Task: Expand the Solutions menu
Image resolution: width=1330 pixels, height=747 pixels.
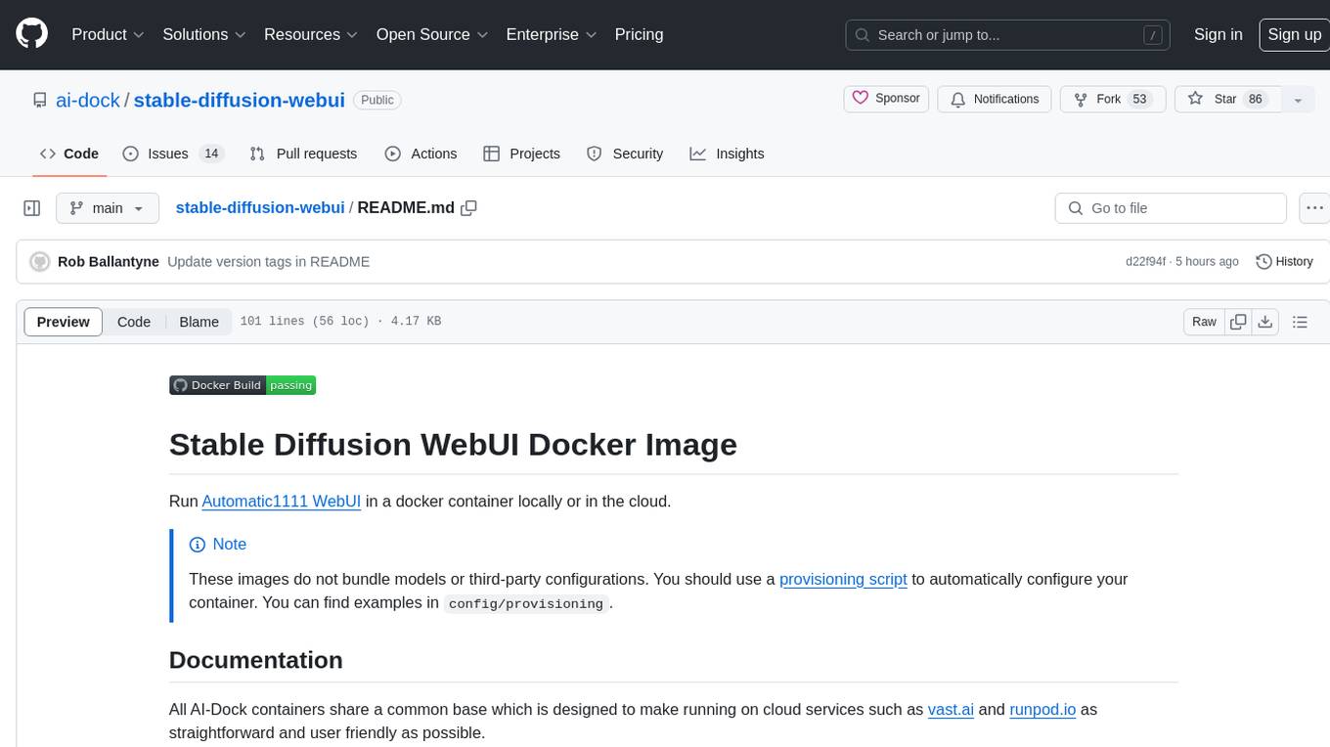Action: 203,34
